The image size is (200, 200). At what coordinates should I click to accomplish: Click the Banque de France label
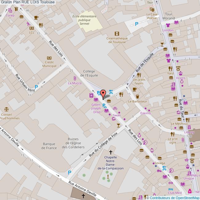[50, 146]
